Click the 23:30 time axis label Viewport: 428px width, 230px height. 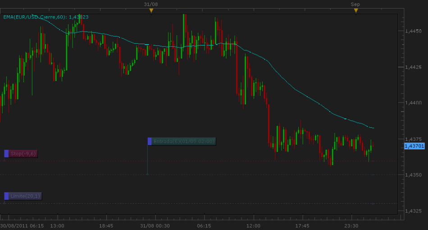[x=351, y=226]
